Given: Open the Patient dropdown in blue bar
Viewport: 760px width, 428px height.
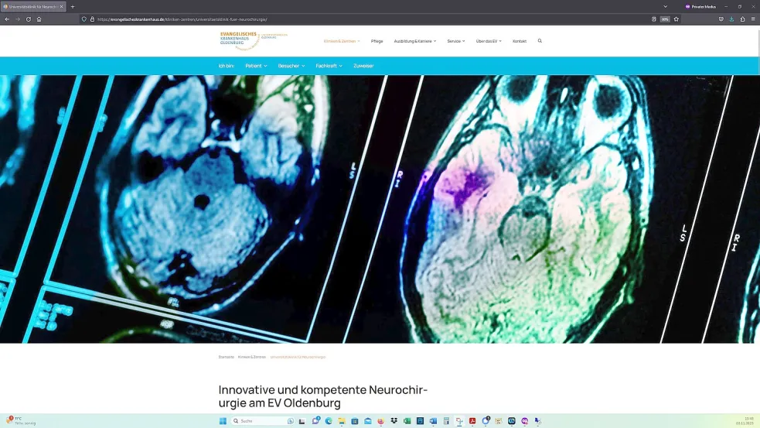Looking at the screenshot, I should [x=256, y=66].
